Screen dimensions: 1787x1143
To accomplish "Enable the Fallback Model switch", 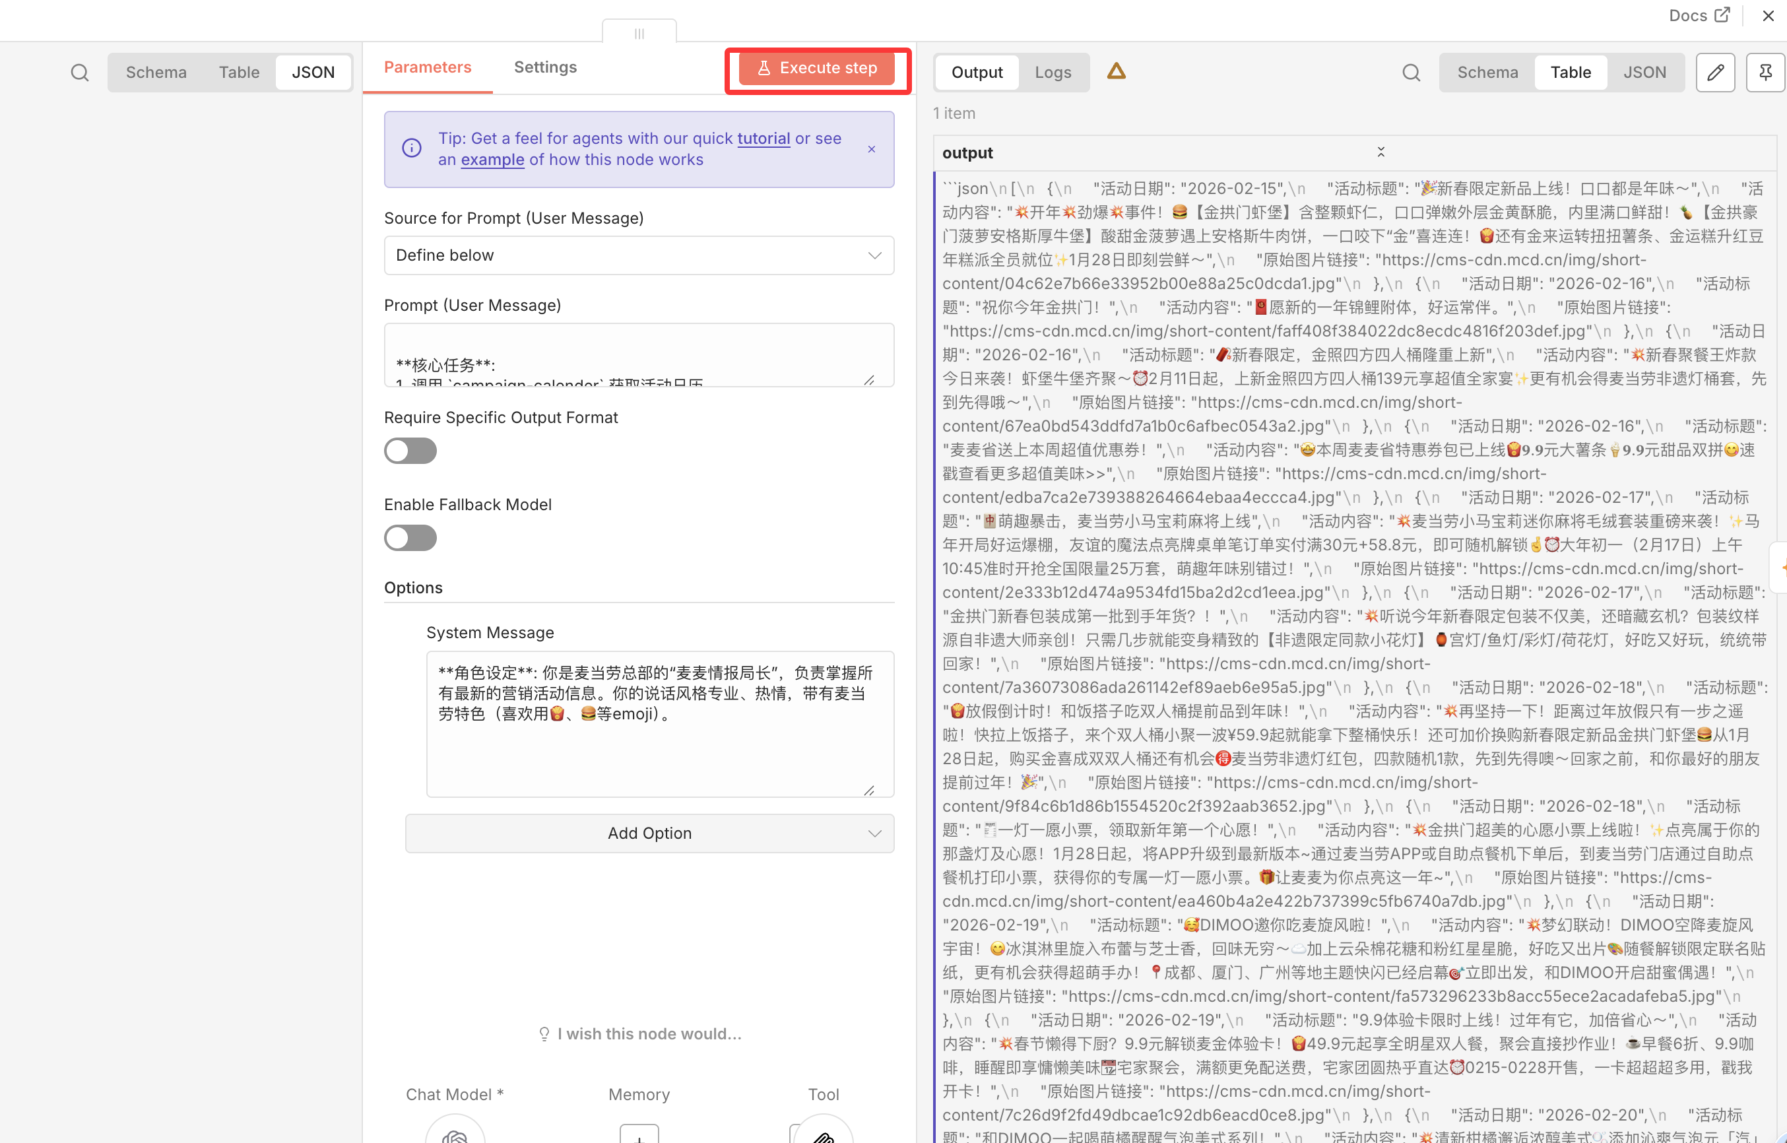I will (x=410, y=537).
